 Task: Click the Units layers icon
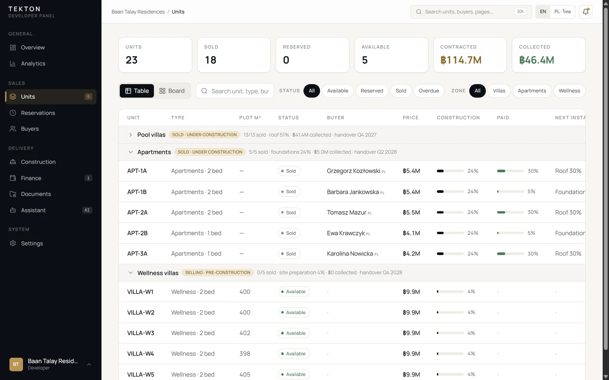13,97
